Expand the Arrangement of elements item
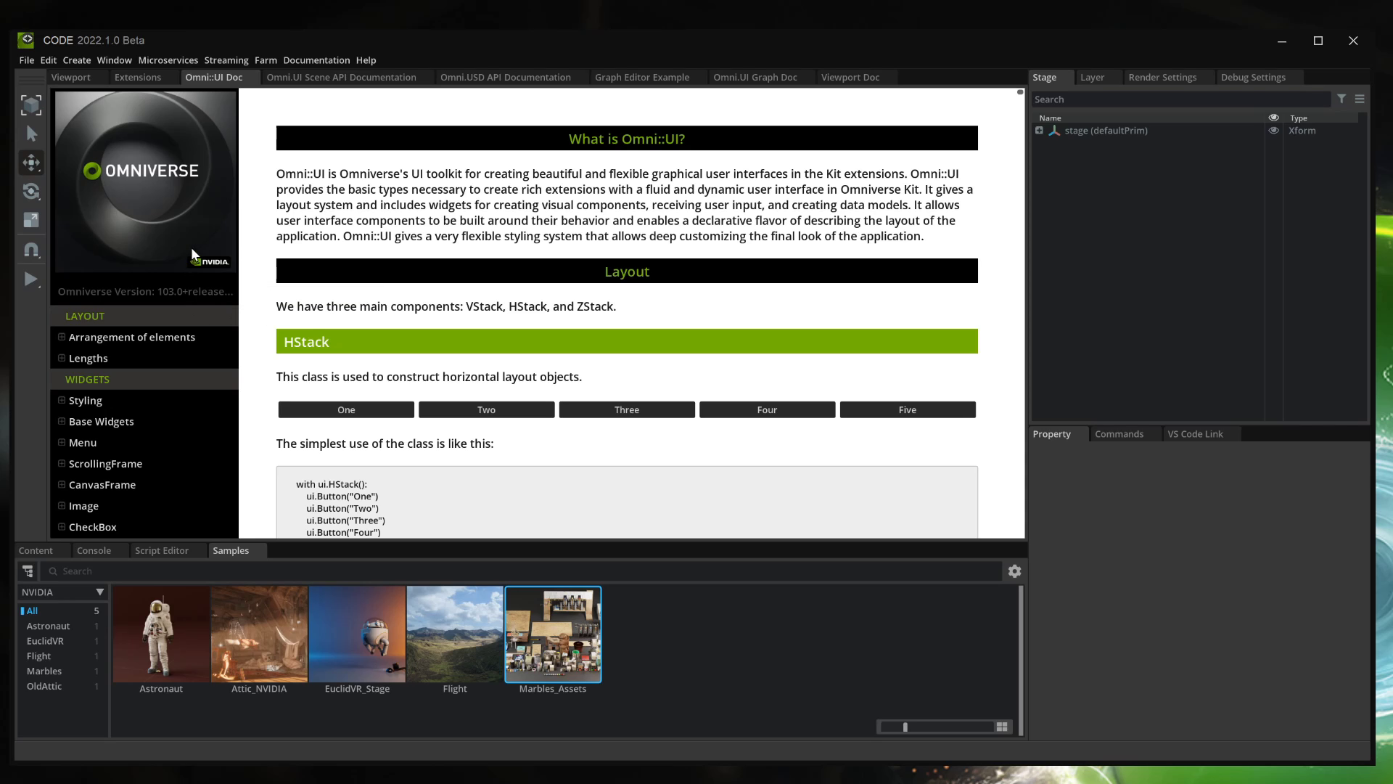Screen dimensions: 1393x784 click(61, 336)
